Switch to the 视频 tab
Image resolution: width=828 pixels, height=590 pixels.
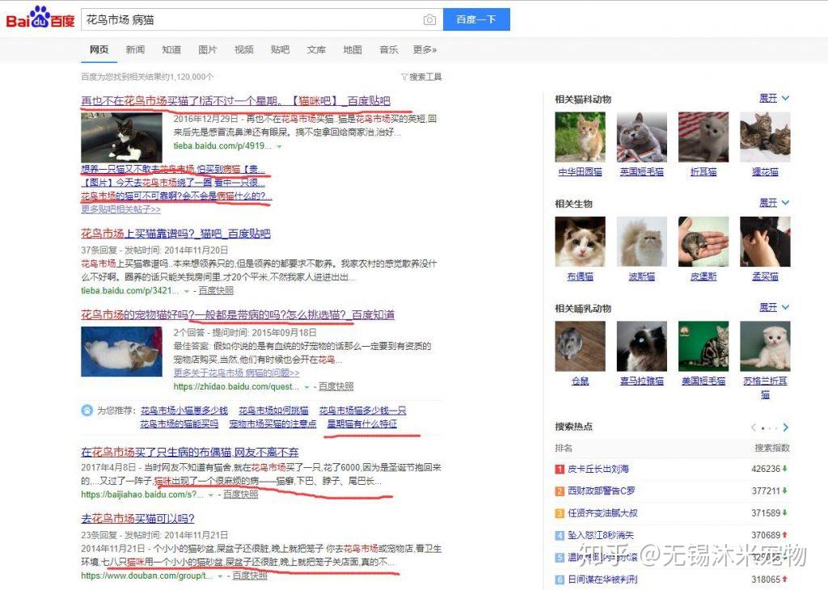pos(243,49)
